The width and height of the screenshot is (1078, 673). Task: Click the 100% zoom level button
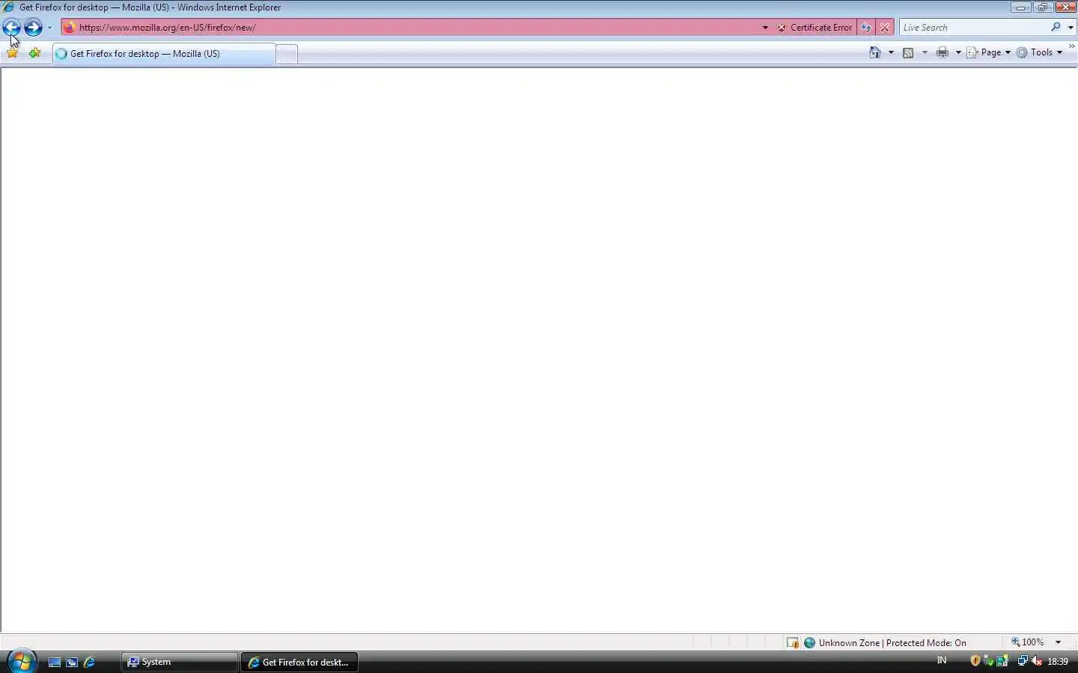tap(1027, 642)
